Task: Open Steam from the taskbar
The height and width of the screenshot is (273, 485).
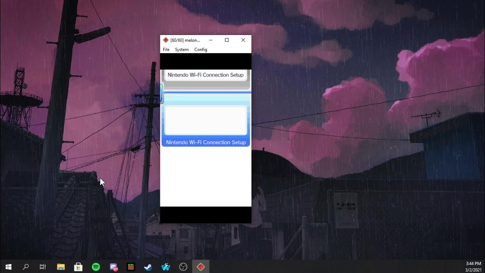Action: click(x=148, y=267)
